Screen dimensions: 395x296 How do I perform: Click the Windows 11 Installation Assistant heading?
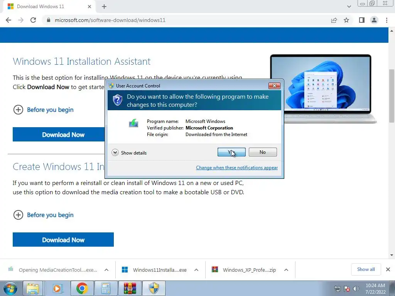pyautogui.click(x=82, y=61)
